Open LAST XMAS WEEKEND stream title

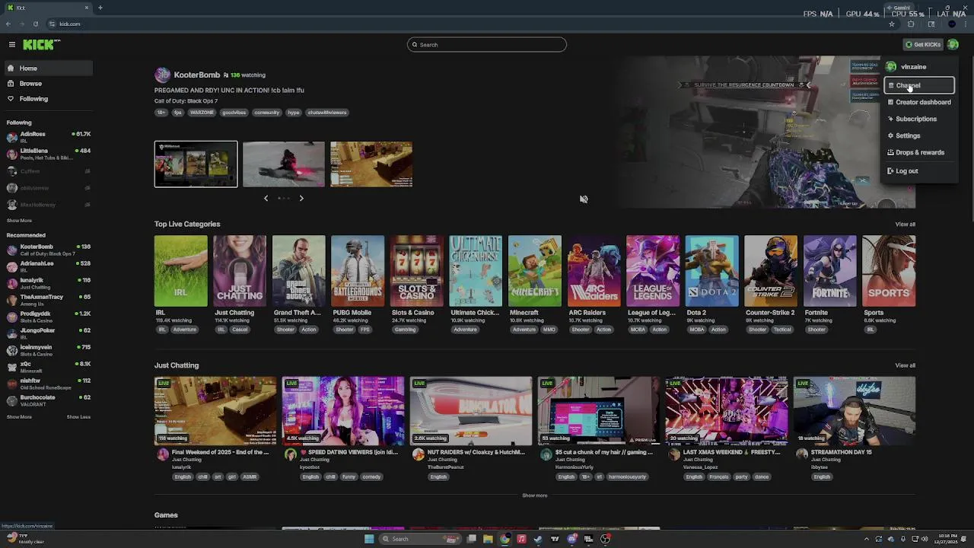click(731, 452)
